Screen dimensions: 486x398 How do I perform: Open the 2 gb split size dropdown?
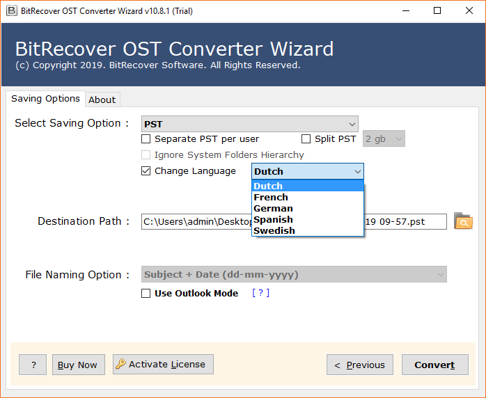coord(384,138)
